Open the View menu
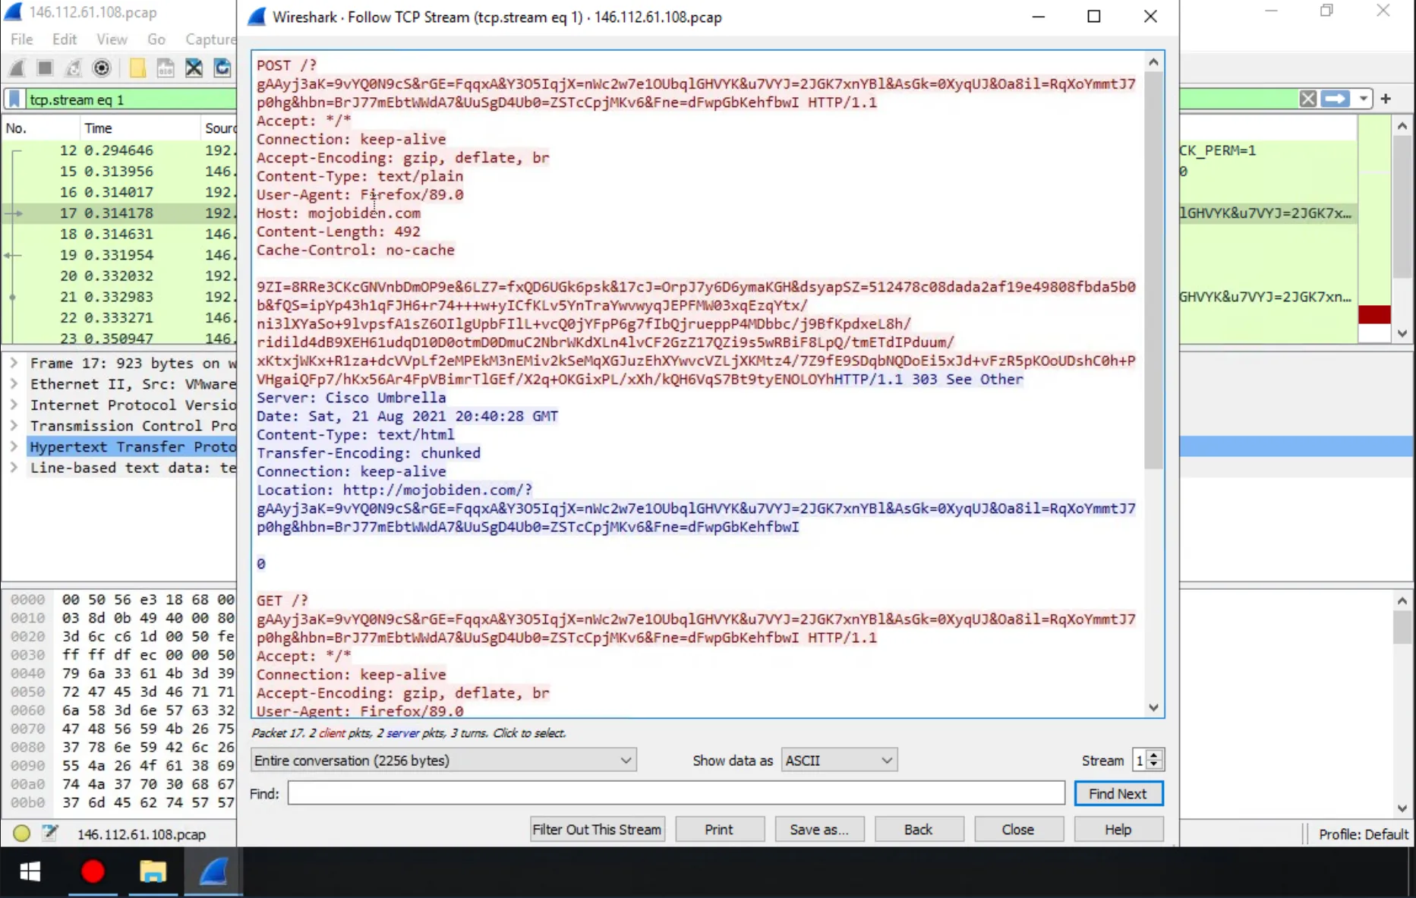Image resolution: width=1416 pixels, height=898 pixels. pyautogui.click(x=112, y=39)
